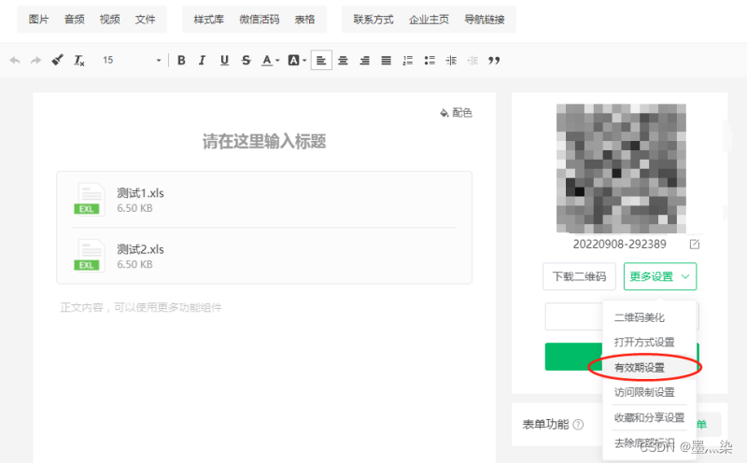Click the title placeholder 请在这里输入标题
747x463 pixels.
tap(264, 142)
